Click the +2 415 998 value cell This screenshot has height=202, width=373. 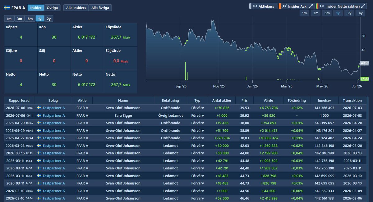[x=269, y=198]
